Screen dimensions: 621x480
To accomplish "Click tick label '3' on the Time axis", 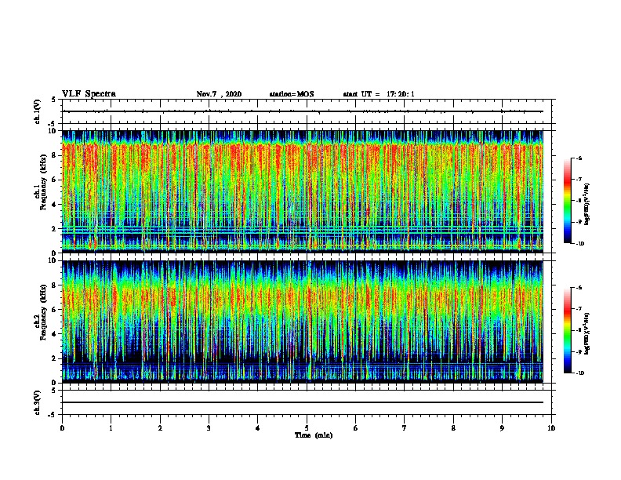I will (209, 428).
